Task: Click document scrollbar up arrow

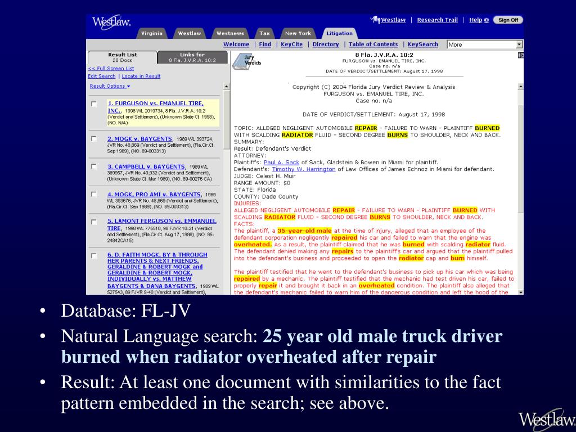Action: pyautogui.click(x=520, y=87)
